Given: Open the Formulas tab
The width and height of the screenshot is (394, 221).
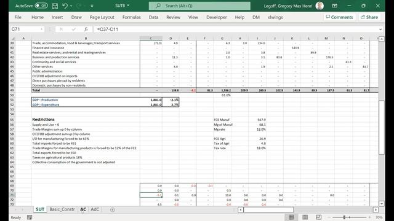Looking at the screenshot, I should pyautogui.click(x=131, y=17).
